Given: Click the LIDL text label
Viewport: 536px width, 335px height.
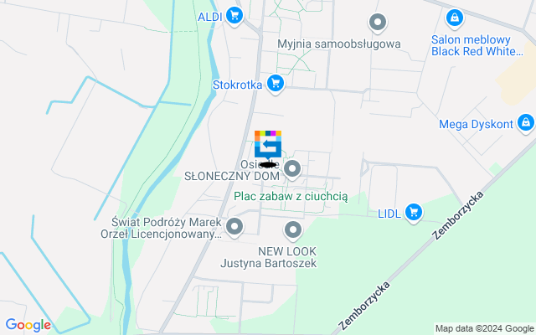Looking at the screenshot, I should pos(389,214).
